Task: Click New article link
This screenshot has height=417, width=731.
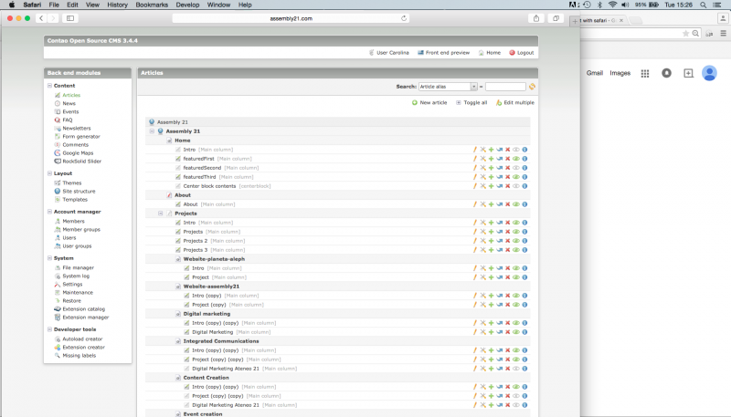Action: coord(429,102)
